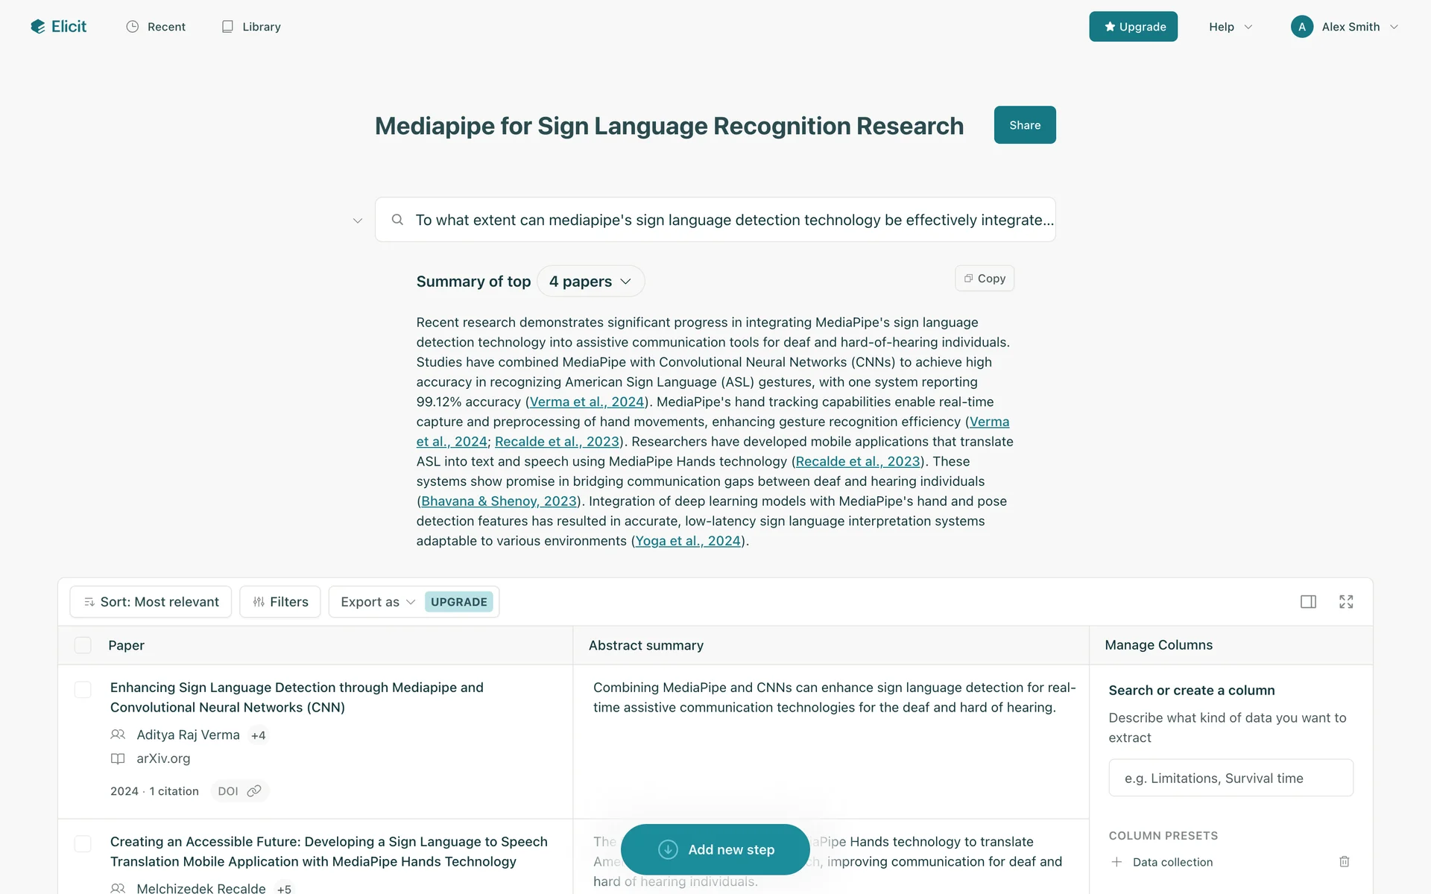Collapse the search query chevron

pyautogui.click(x=358, y=221)
